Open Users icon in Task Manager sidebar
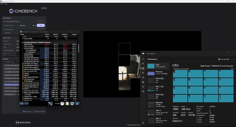The height and width of the screenshot is (127, 236). point(143,82)
